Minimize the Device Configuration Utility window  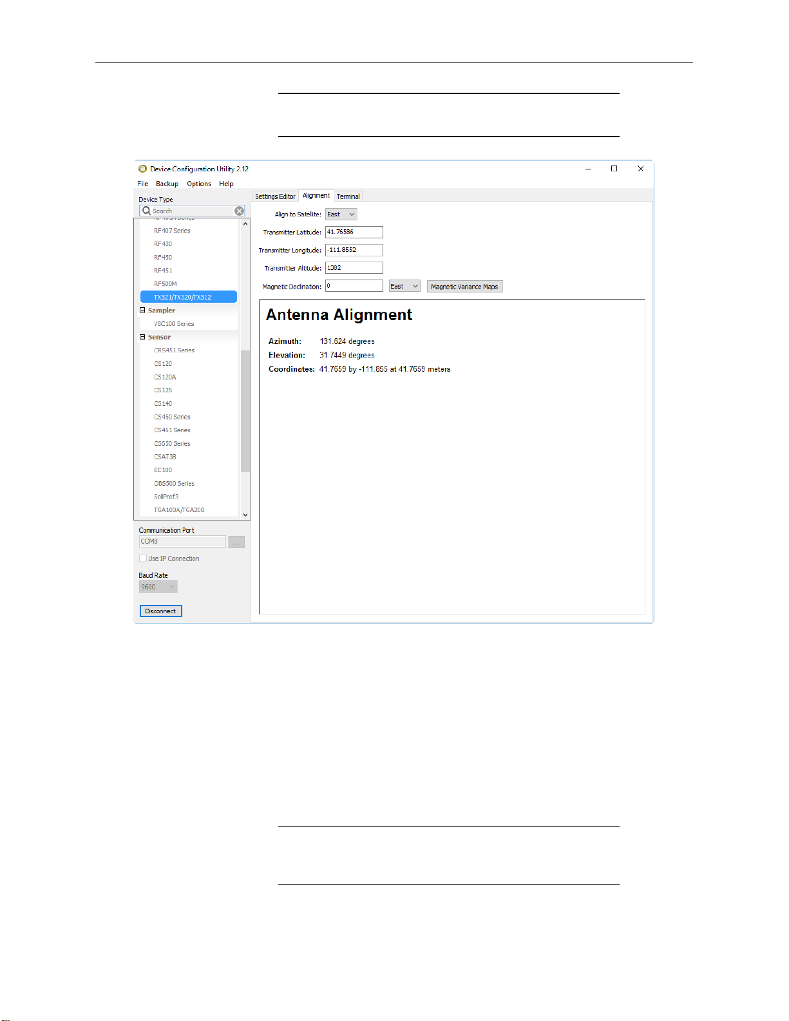(588, 169)
